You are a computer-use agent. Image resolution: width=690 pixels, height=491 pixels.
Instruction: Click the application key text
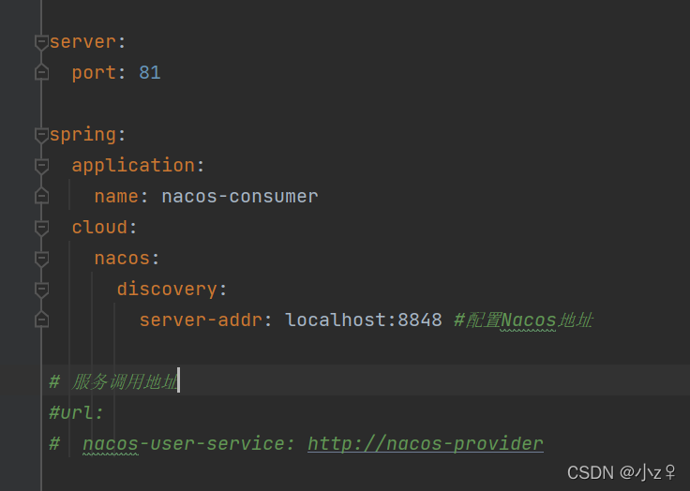point(132,165)
